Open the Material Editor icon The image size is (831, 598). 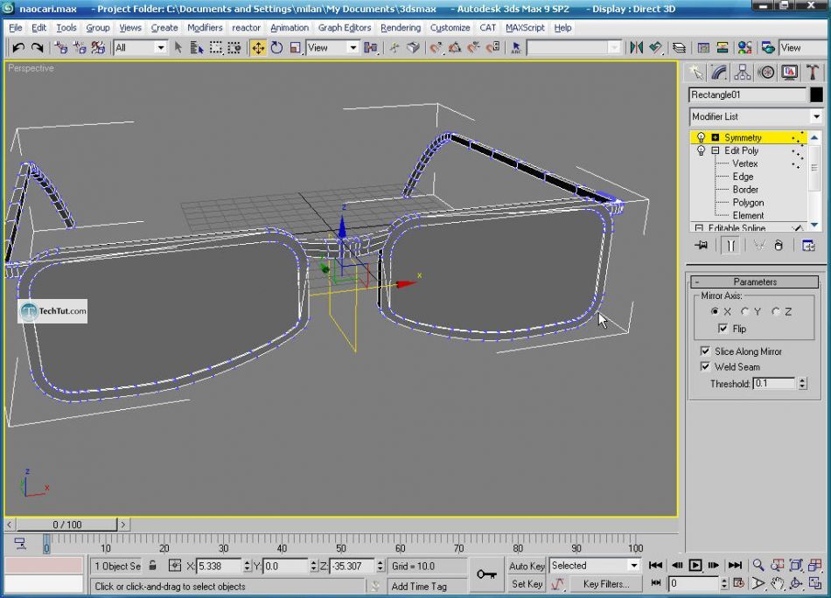744,48
